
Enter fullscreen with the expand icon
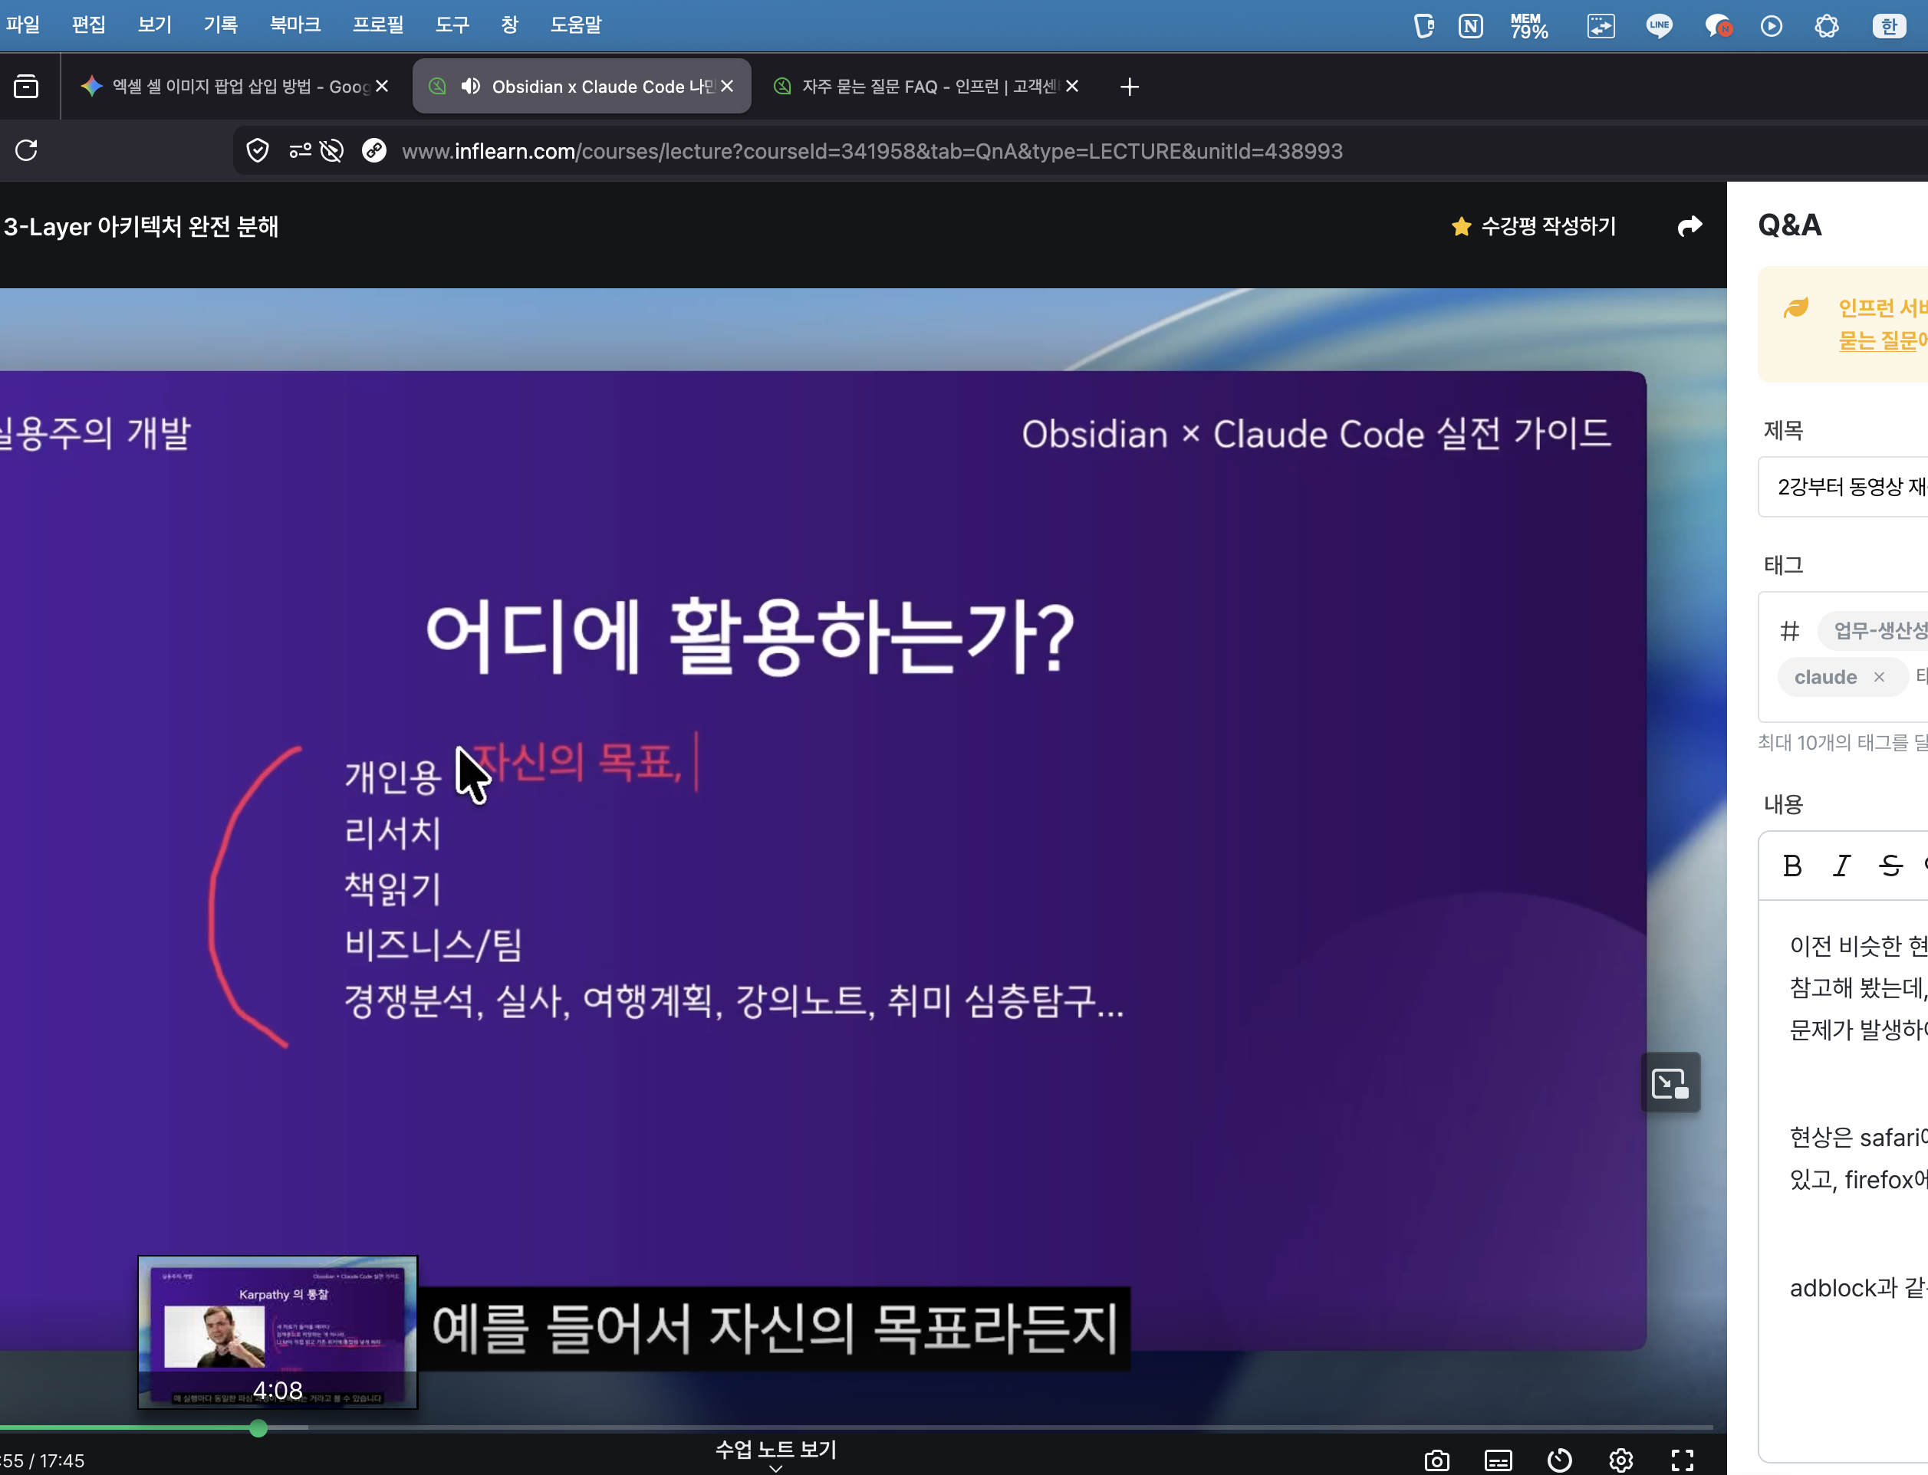pyautogui.click(x=1682, y=1460)
